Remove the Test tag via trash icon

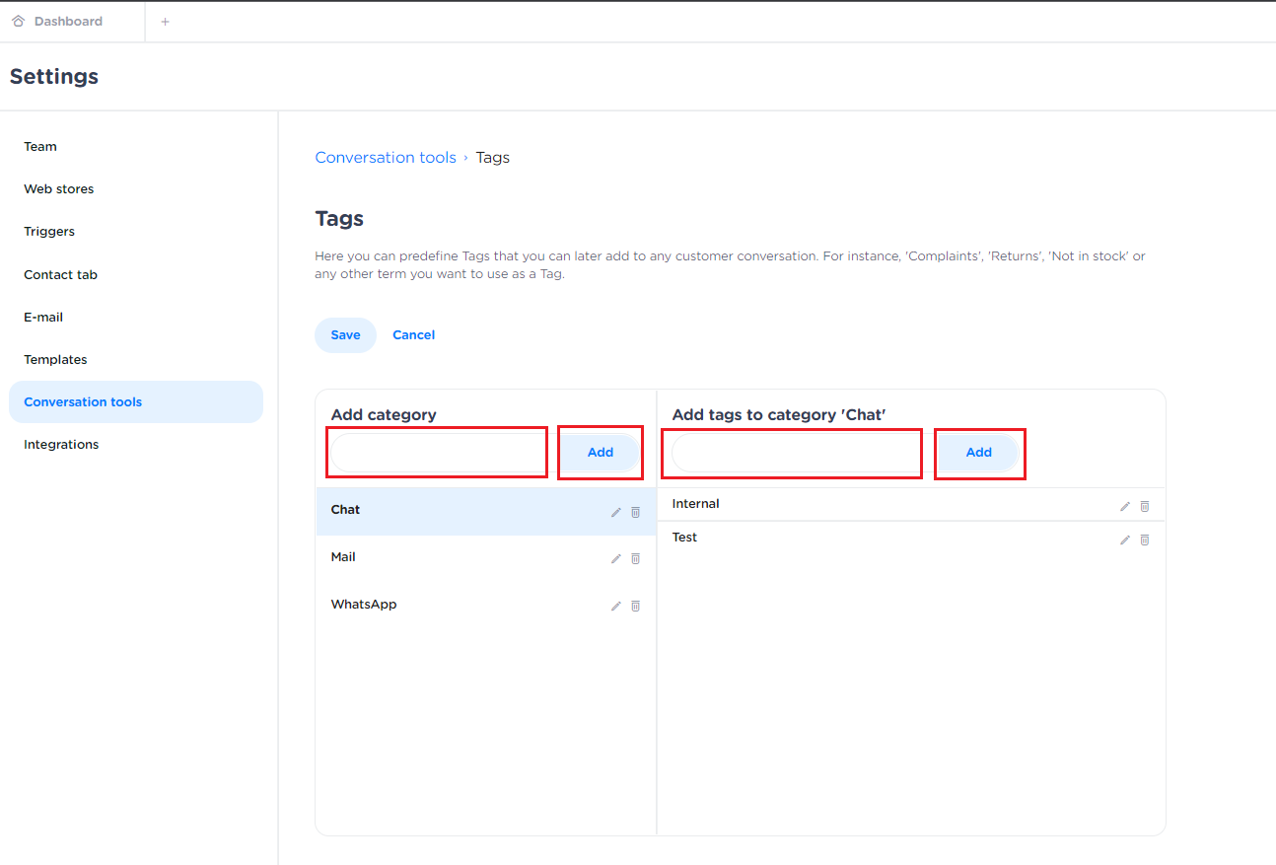click(1145, 540)
